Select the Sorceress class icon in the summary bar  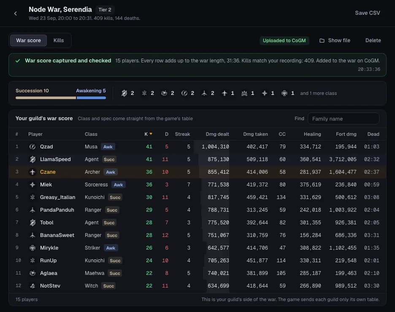click(x=264, y=93)
